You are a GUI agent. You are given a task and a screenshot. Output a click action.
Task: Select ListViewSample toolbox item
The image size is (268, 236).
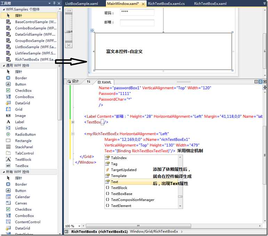click(29, 53)
